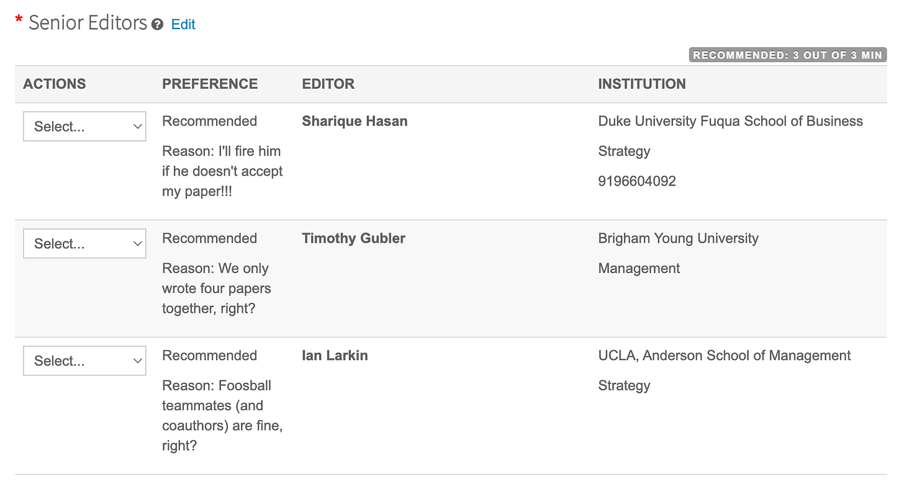Click UCLA, Anderson School of Management text
Image resolution: width=904 pixels, height=484 pixels.
pyautogui.click(x=724, y=356)
